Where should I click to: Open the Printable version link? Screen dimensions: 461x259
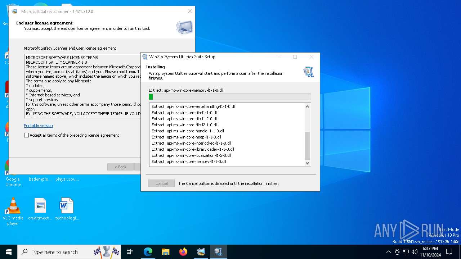click(38, 126)
